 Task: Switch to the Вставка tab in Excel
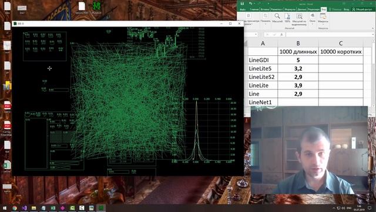pos(265,9)
